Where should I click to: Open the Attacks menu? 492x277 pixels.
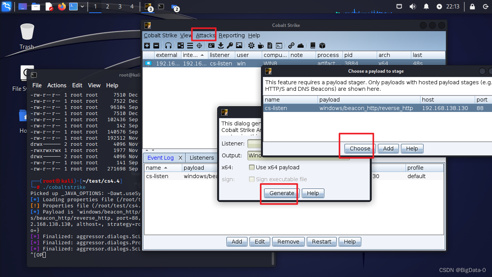pyautogui.click(x=205, y=35)
